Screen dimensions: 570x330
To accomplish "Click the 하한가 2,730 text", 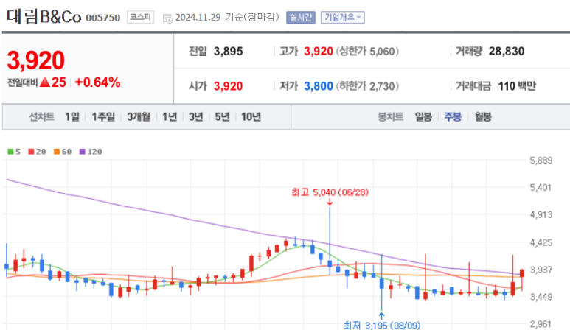I will (x=367, y=86).
